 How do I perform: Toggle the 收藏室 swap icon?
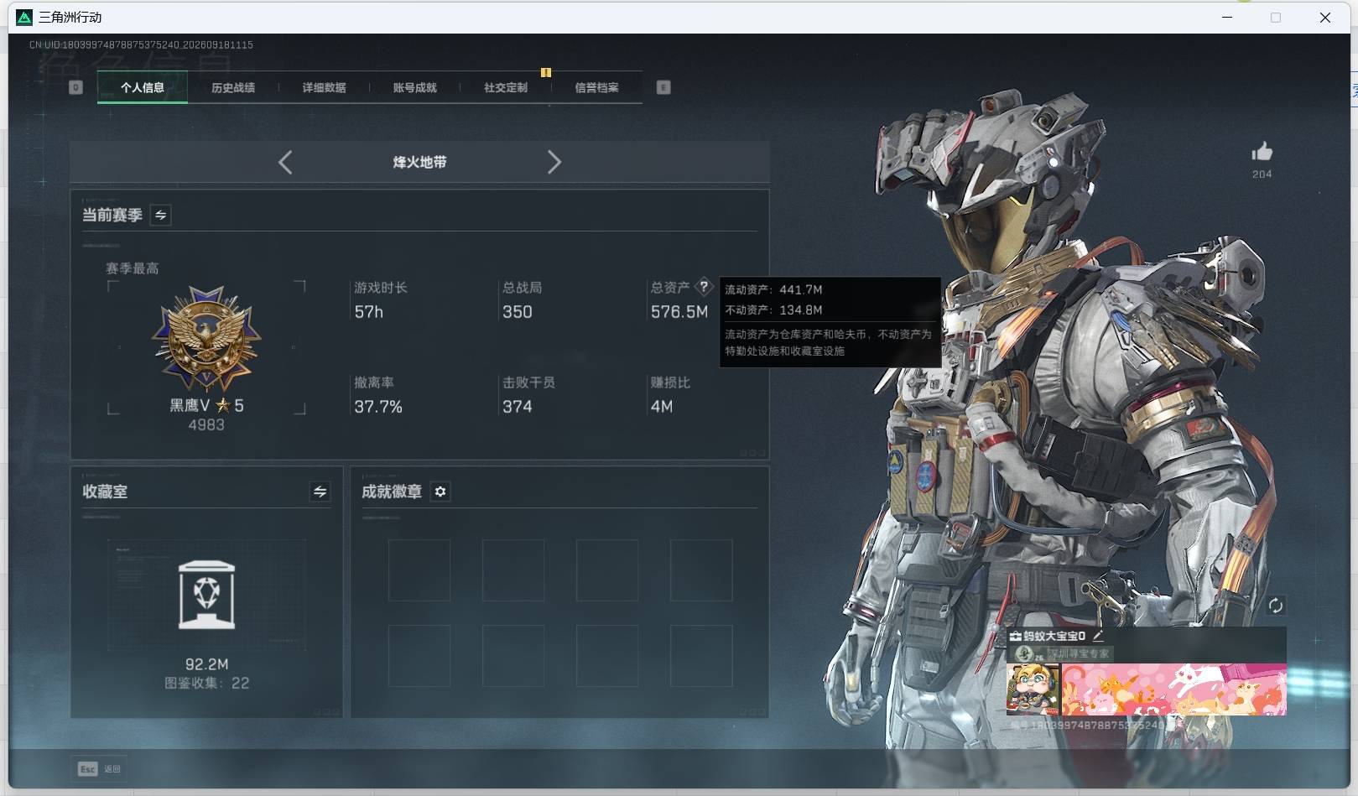320,492
